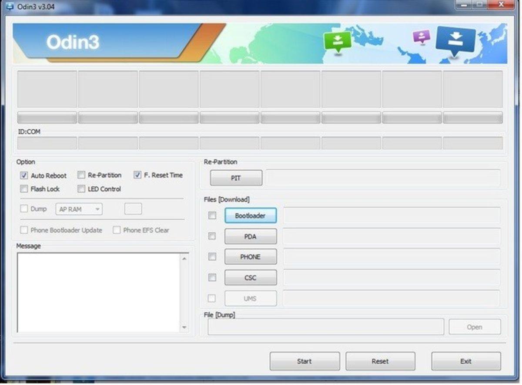The height and width of the screenshot is (385, 522).
Task: Check the box beside the PDA button
Action: [212, 236]
